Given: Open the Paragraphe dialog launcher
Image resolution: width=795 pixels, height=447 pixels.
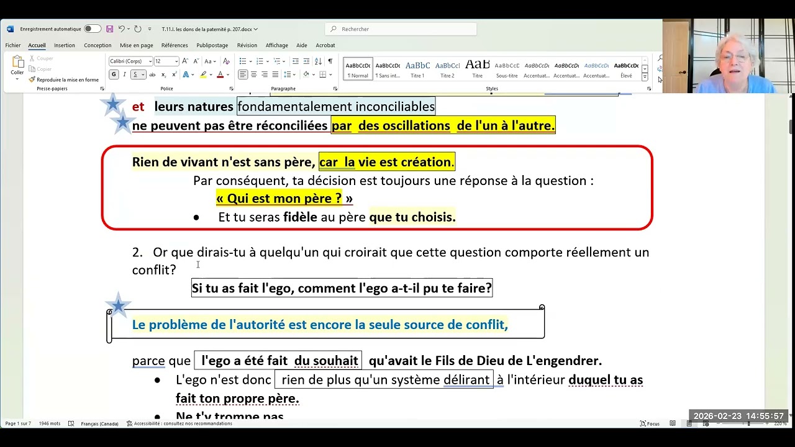Looking at the screenshot, I should pyautogui.click(x=336, y=89).
